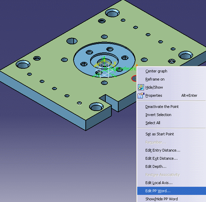Toggle Show/Hide PP Word entry
This screenshot has width=206, height=202.
tap(161, 199)
